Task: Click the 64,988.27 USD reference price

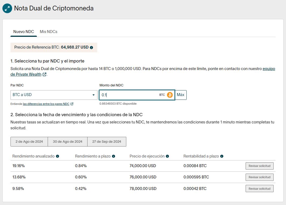Action: click(75, 47)
